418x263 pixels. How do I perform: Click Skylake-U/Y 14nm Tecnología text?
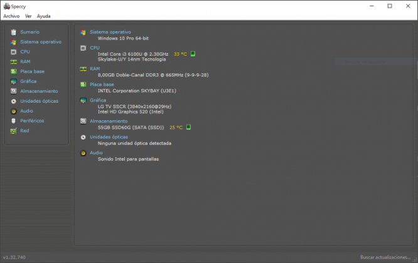(132, 59)
